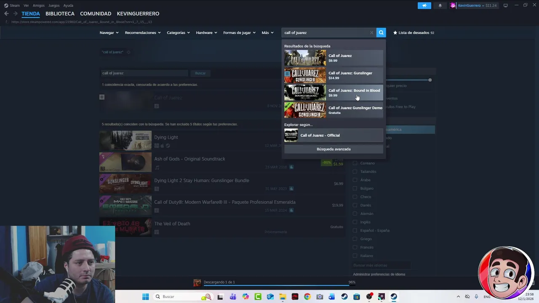
Task: Check the Checo language checkbox
Action: point(355,197)
